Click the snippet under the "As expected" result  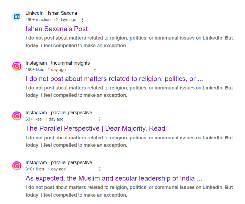[129, 191]
